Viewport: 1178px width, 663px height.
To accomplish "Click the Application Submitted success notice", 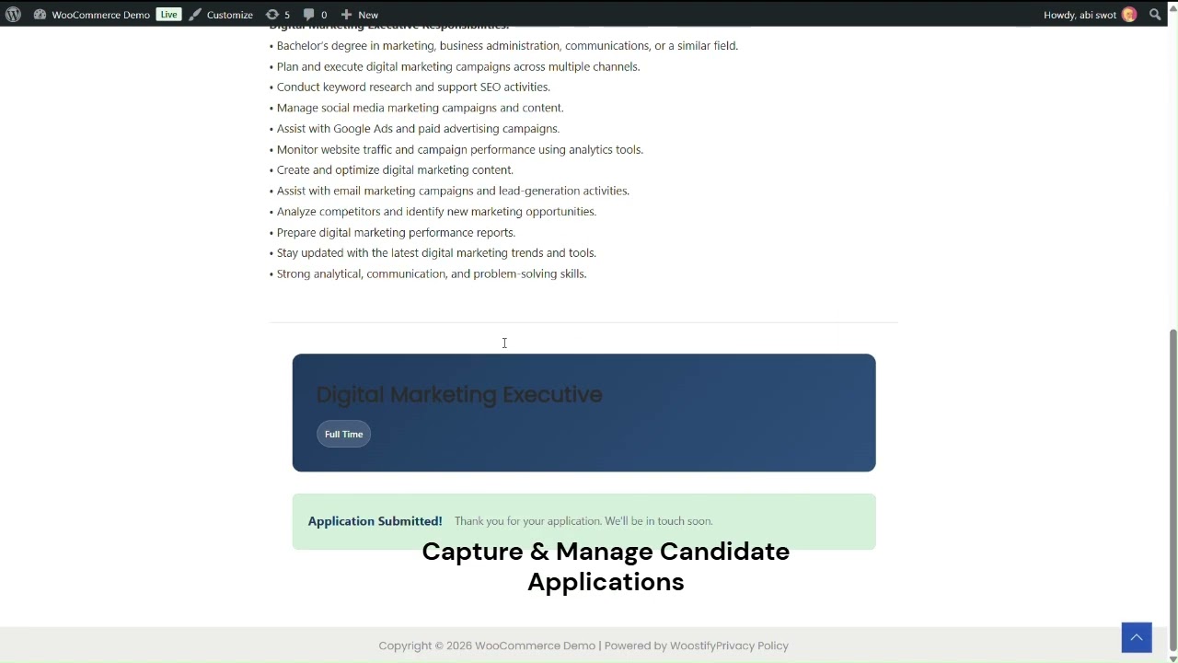I will pos(583,521).
